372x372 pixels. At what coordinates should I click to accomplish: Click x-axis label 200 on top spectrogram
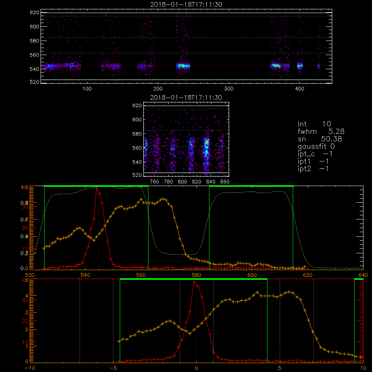[158, 89]
